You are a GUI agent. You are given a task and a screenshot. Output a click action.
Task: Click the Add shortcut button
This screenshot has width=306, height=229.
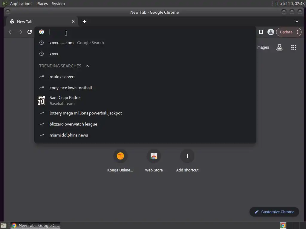pyautogui.click(x=187, y=161)
